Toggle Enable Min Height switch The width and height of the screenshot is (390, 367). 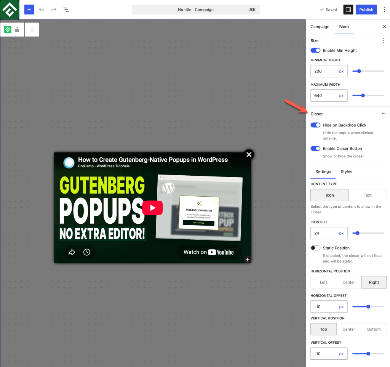tap(315, 50)
